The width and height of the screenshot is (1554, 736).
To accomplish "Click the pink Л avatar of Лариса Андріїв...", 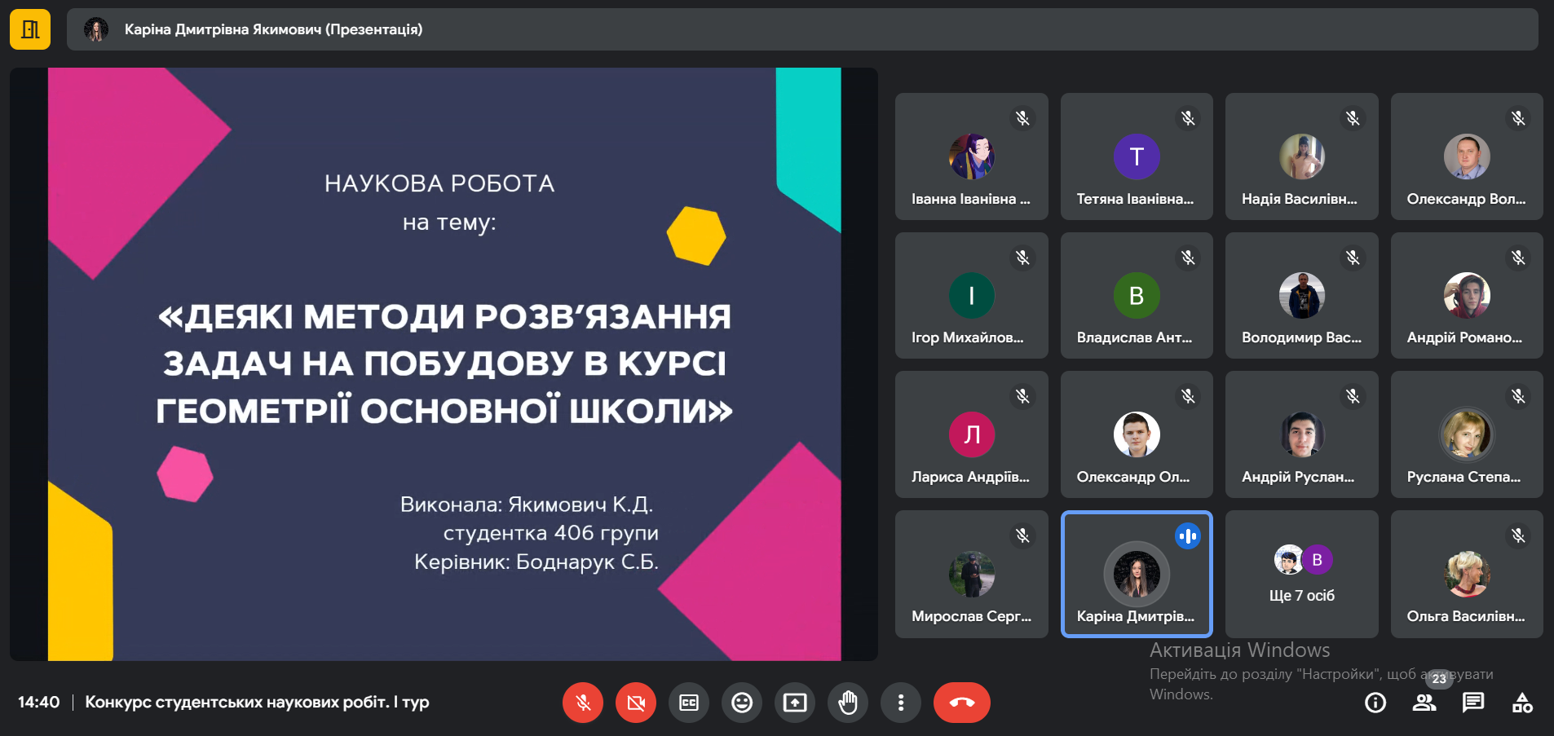I will click(x=971, y=434).
